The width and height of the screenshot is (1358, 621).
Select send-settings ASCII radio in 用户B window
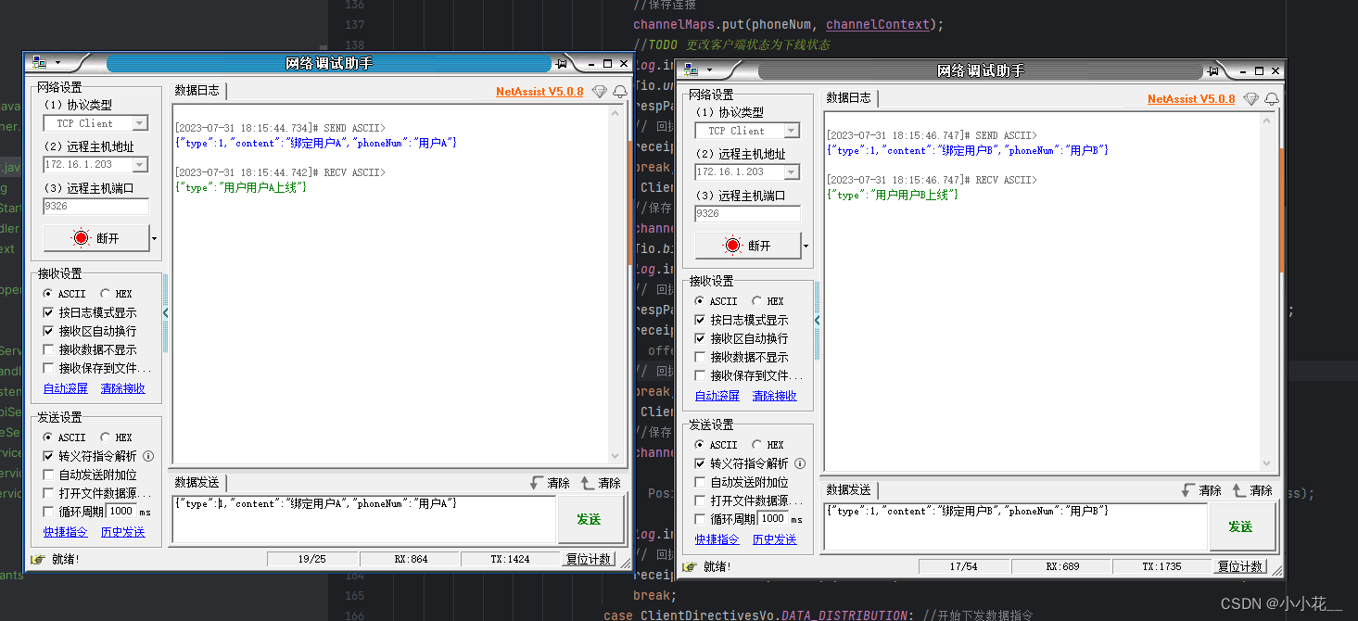click(698, 445)
